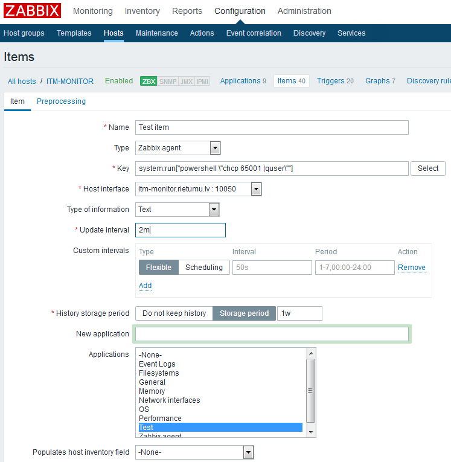Choose Do not keep history option
Viewport: 451px width, 462px height.
(174, 313)
